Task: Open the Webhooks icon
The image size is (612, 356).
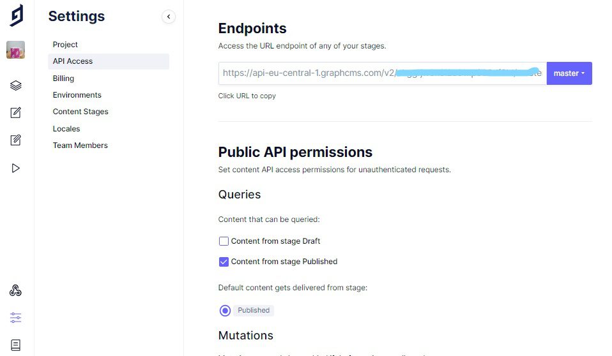Action: (x=16, y=291)
